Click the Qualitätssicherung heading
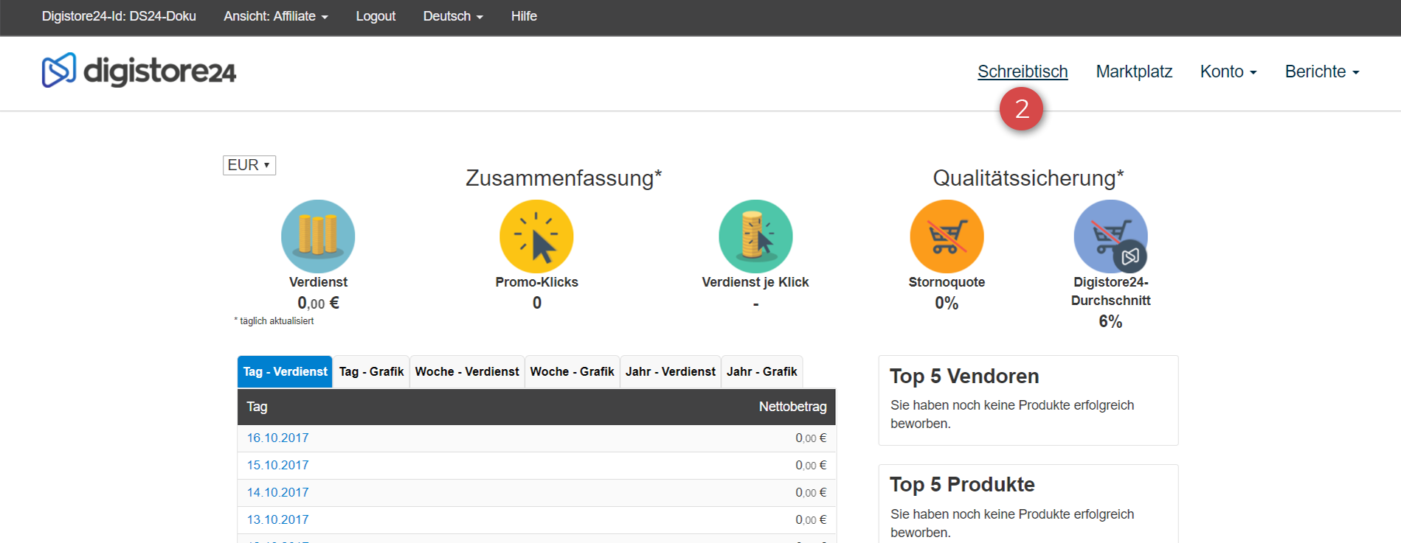Screen dimensions: 1401x543 (1028, 178)
